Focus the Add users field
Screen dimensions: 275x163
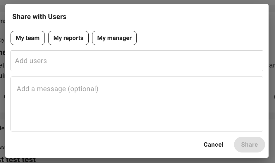[137, 61]
